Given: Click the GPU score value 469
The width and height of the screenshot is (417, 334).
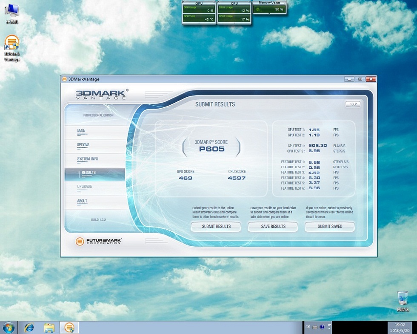Looking at the screenshot, I should pyautogui.click(x=186, y=178).
